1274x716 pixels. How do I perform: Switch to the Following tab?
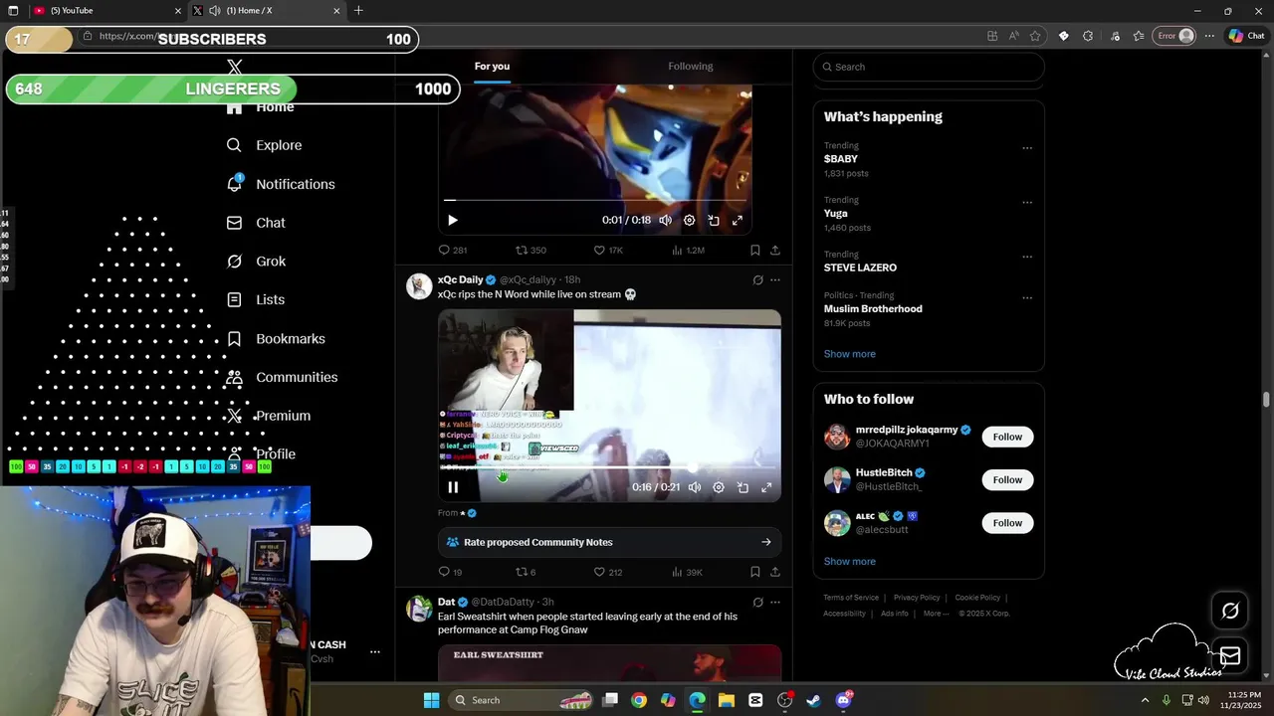(x=691, y=67)
